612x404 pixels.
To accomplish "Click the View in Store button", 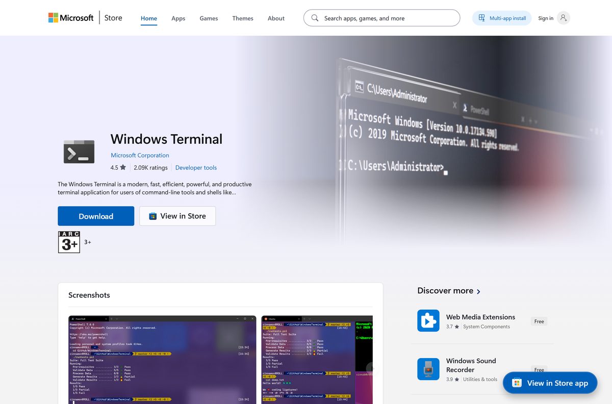I will (x=177, y=216).
